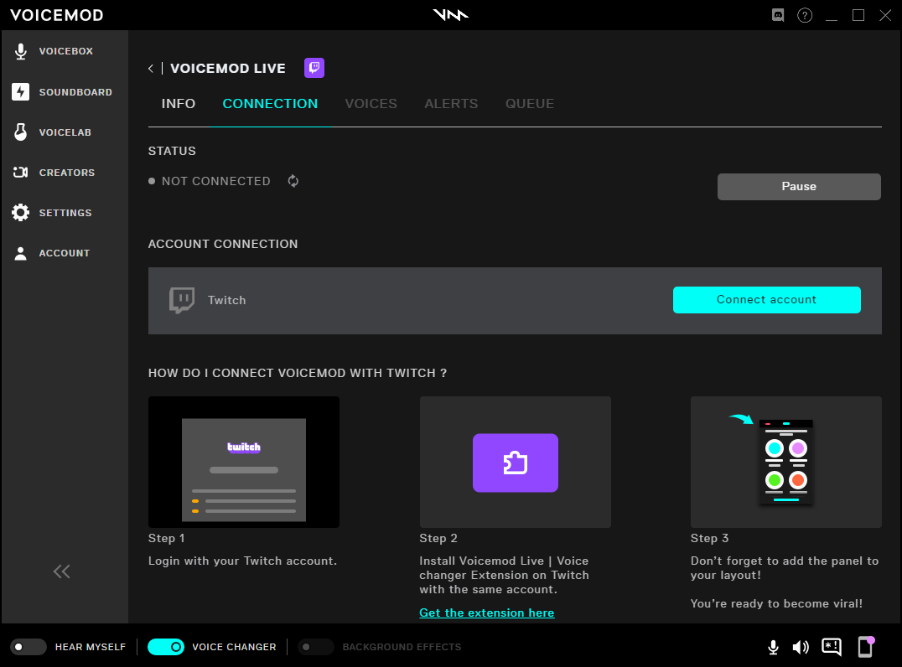Click the NOT CONNECTED status text

tap(215, 181)
